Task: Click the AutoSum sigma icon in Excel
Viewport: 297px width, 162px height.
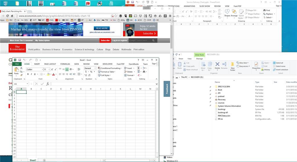Action: pyautogui.click(x=138, y=68)
